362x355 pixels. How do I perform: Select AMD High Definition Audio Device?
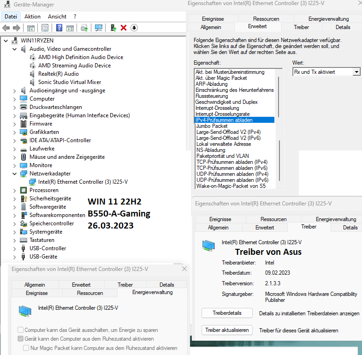pos(81,57)
